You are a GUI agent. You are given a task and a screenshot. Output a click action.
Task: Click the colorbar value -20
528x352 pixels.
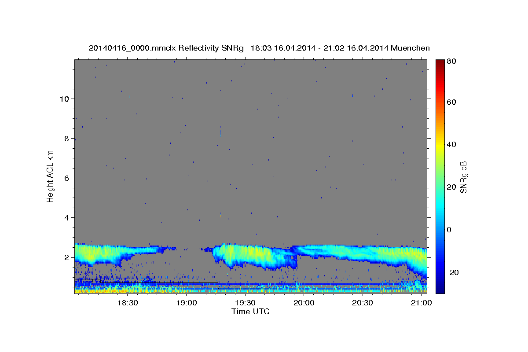tap(452, 272)
